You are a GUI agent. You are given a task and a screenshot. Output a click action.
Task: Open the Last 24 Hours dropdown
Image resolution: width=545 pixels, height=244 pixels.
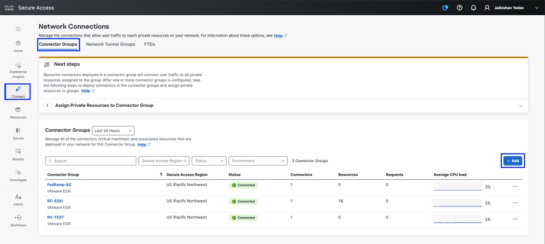113,131
